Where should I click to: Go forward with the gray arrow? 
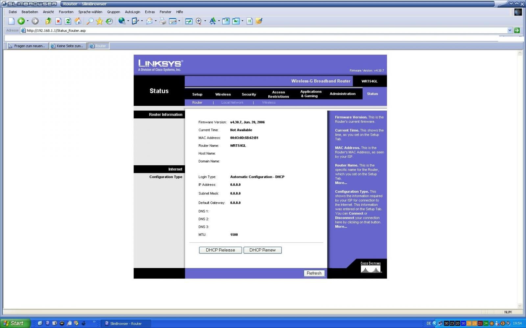pyautogui.click(x=35, y=21)
